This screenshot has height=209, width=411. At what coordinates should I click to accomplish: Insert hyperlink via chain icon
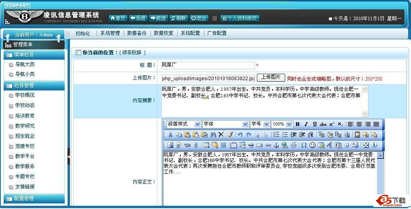(x=268, y=145)
